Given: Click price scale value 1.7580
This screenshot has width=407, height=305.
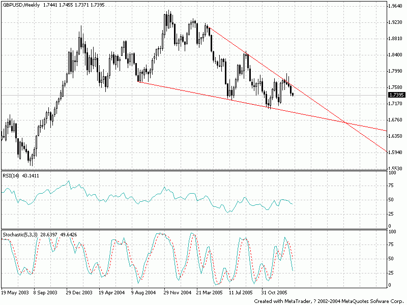Looking at the screenshot, I should click(395, 87).
